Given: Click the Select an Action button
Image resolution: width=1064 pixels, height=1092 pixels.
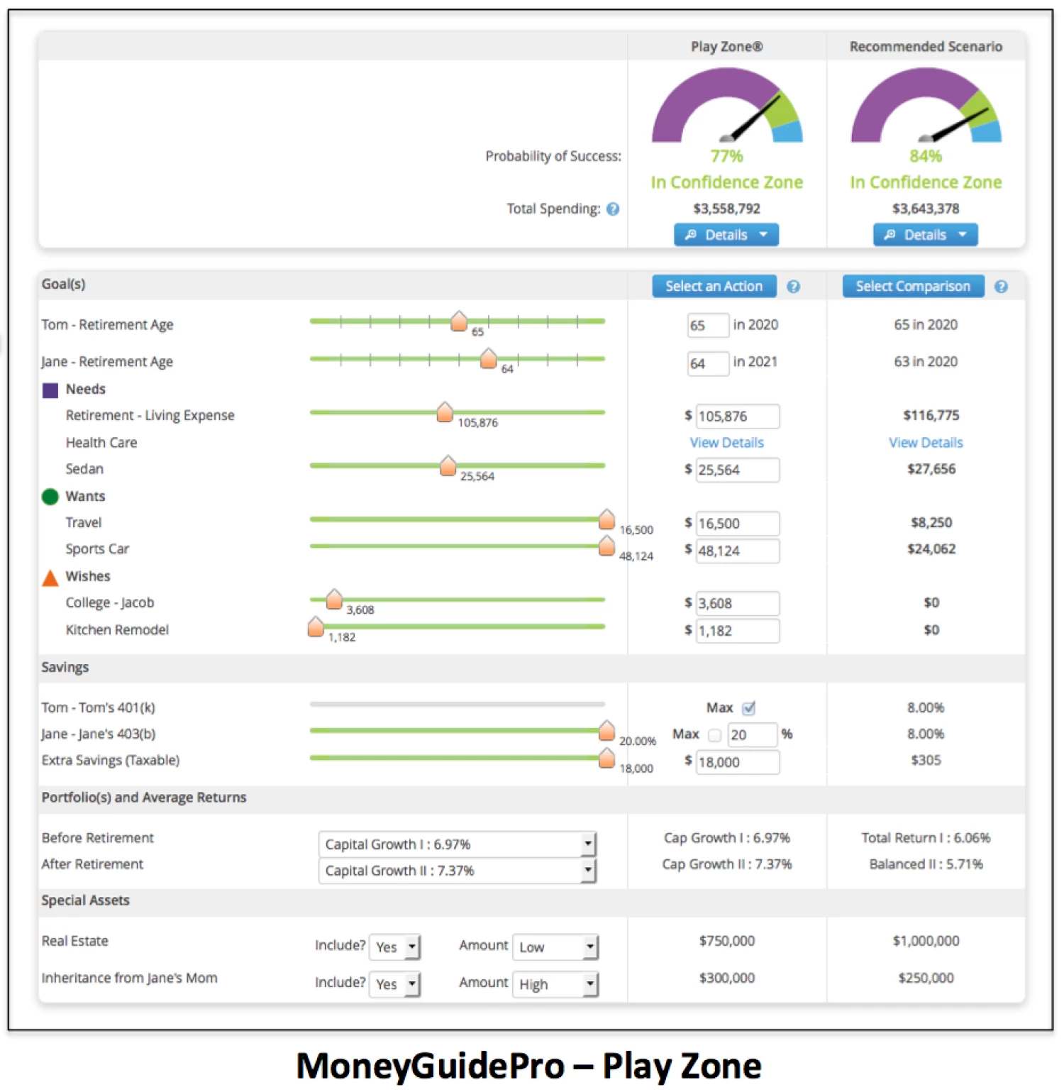Looking at the screenshot, I should coord(714,287).
